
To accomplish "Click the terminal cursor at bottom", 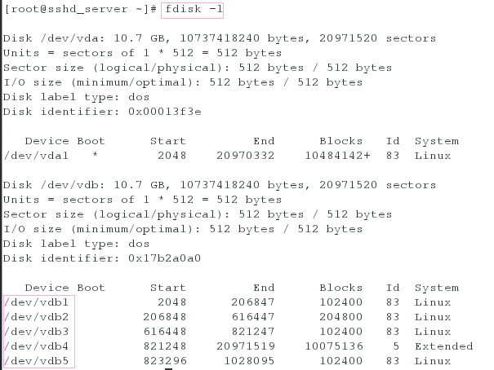I will point(168,369).
